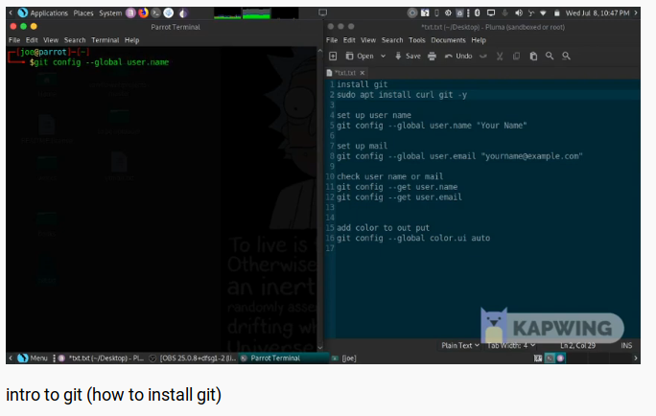Open Help menu in Parrot Terminal
This screenshot has width=656, height=416.
tap(131, 40)
